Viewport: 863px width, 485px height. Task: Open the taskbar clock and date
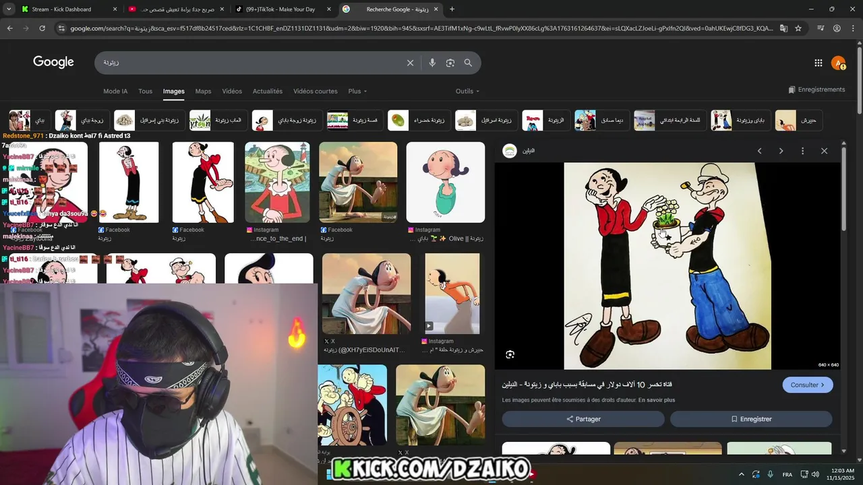pyautogui.click(x=840, y=474)
